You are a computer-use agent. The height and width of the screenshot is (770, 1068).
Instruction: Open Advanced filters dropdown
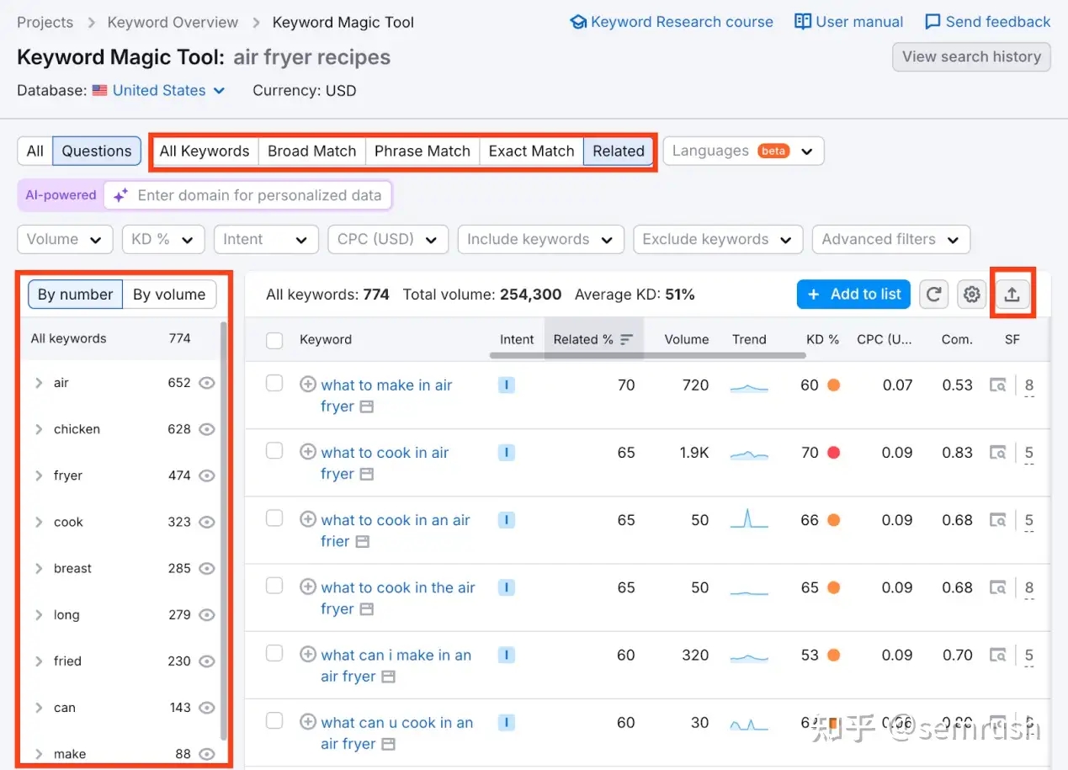tap(890, 239)
